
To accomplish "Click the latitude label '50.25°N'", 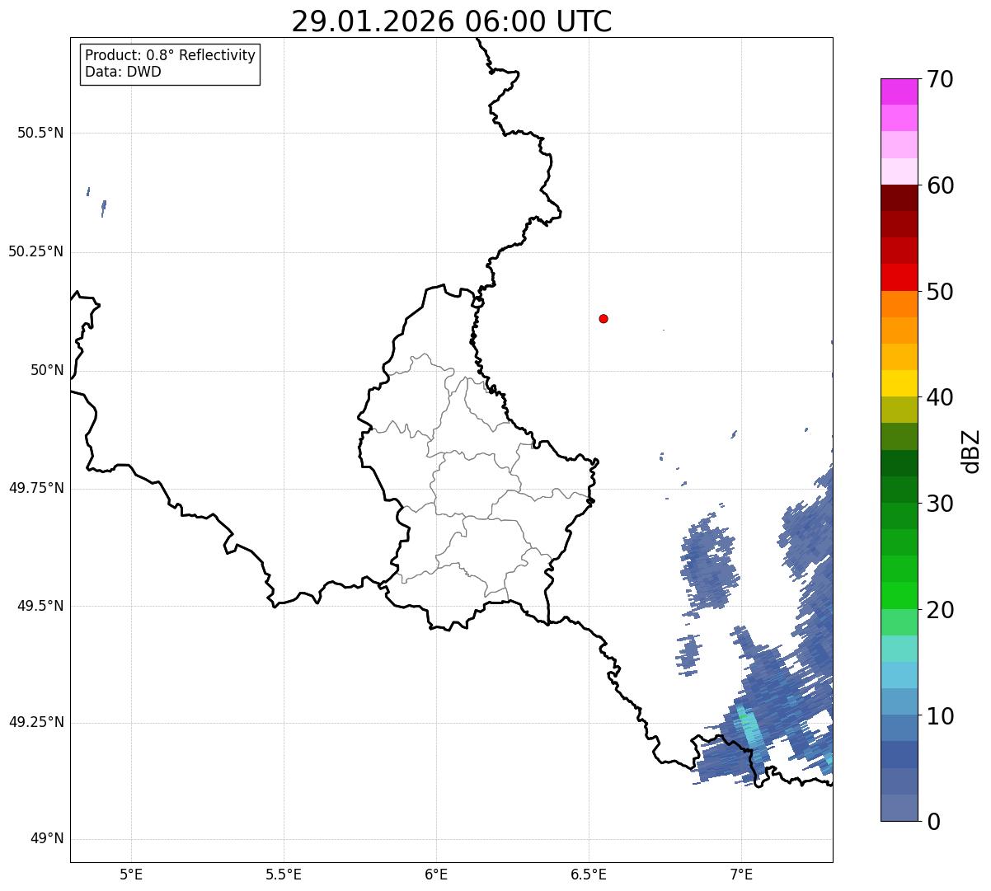I will click(x=36, y=251).
